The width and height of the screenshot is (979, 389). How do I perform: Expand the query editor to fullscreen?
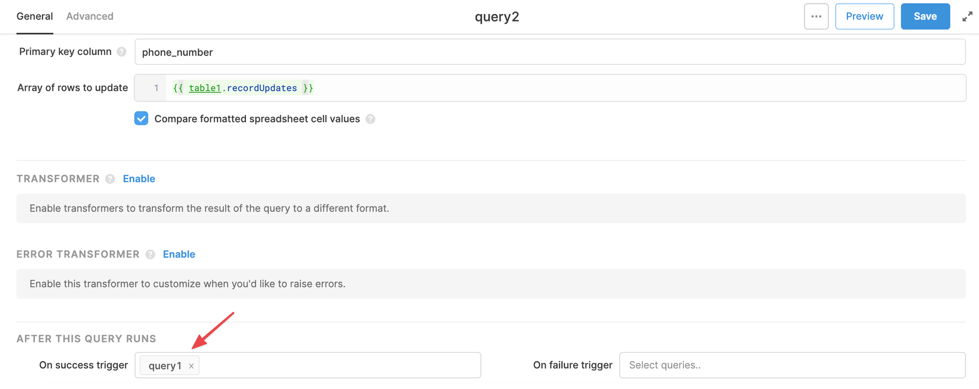pyautogui.click(x=967, y=17)
